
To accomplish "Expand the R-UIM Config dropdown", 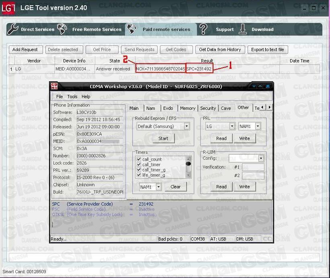I will 261,158.
